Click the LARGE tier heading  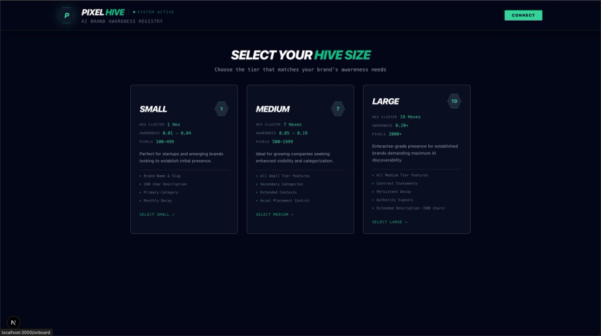pos(385,101)
